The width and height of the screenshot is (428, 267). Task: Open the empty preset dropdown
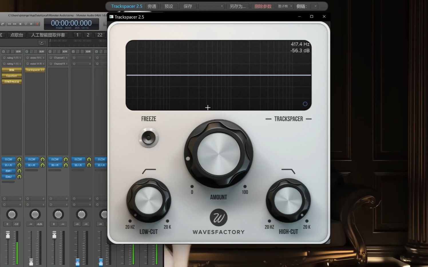pos(211,6)
